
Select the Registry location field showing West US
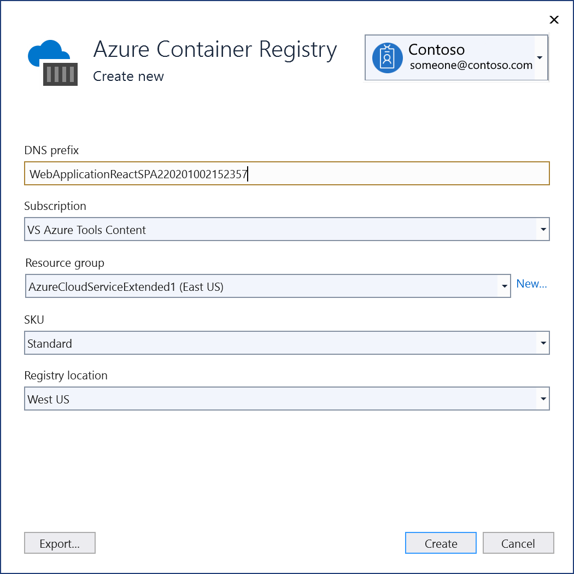pos(219,399)
